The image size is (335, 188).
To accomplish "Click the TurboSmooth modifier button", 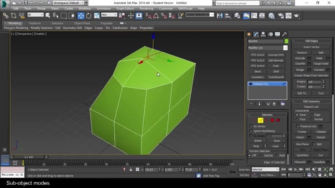I will tap(276, 77).
